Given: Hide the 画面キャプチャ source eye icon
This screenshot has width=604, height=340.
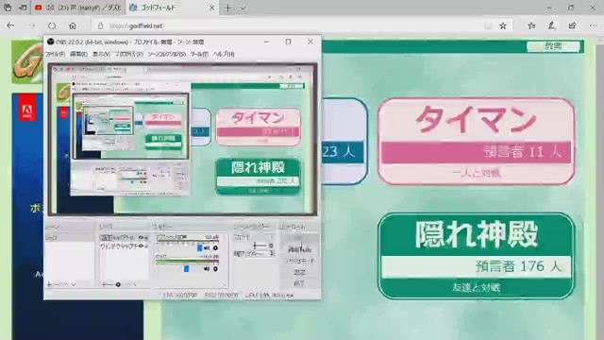Looking at the screenshot, I should tap(141, 237).
